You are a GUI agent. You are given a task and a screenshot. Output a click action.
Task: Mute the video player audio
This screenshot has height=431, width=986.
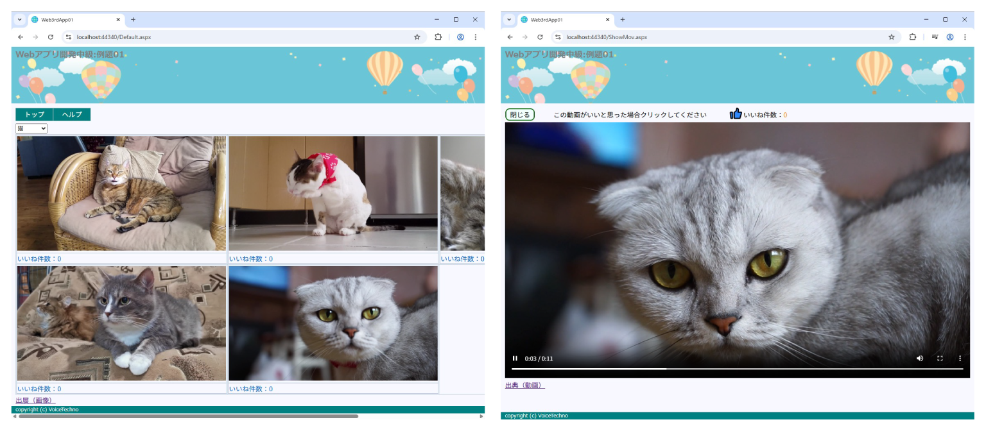pyautogui.click(x=920, y=359)
